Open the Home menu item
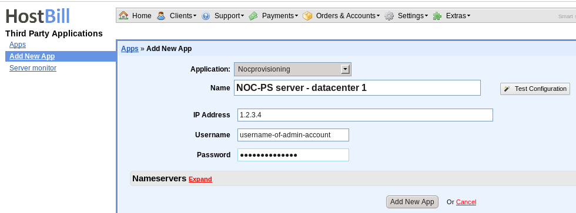 (x=142, y=16)
